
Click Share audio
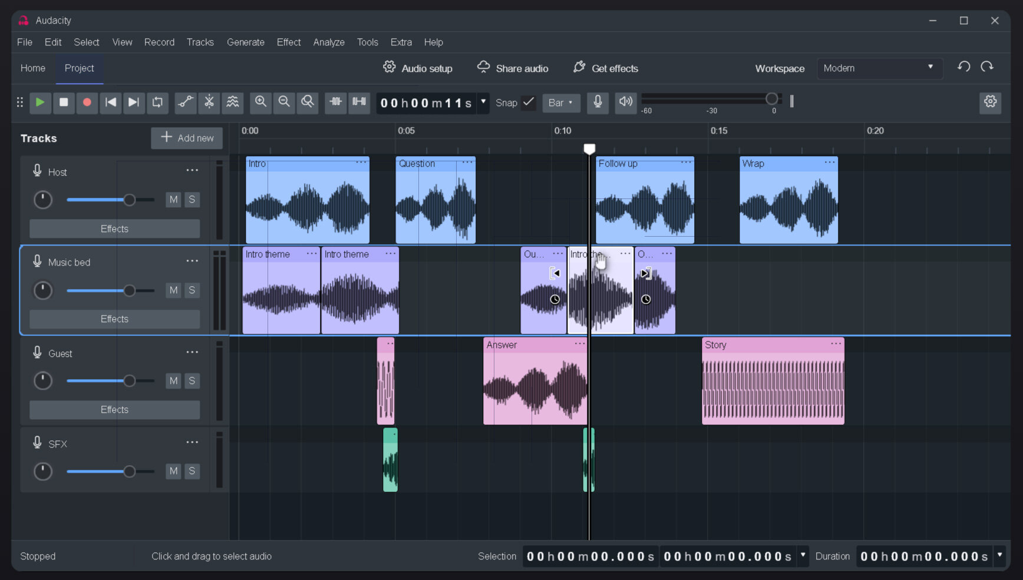513,68
